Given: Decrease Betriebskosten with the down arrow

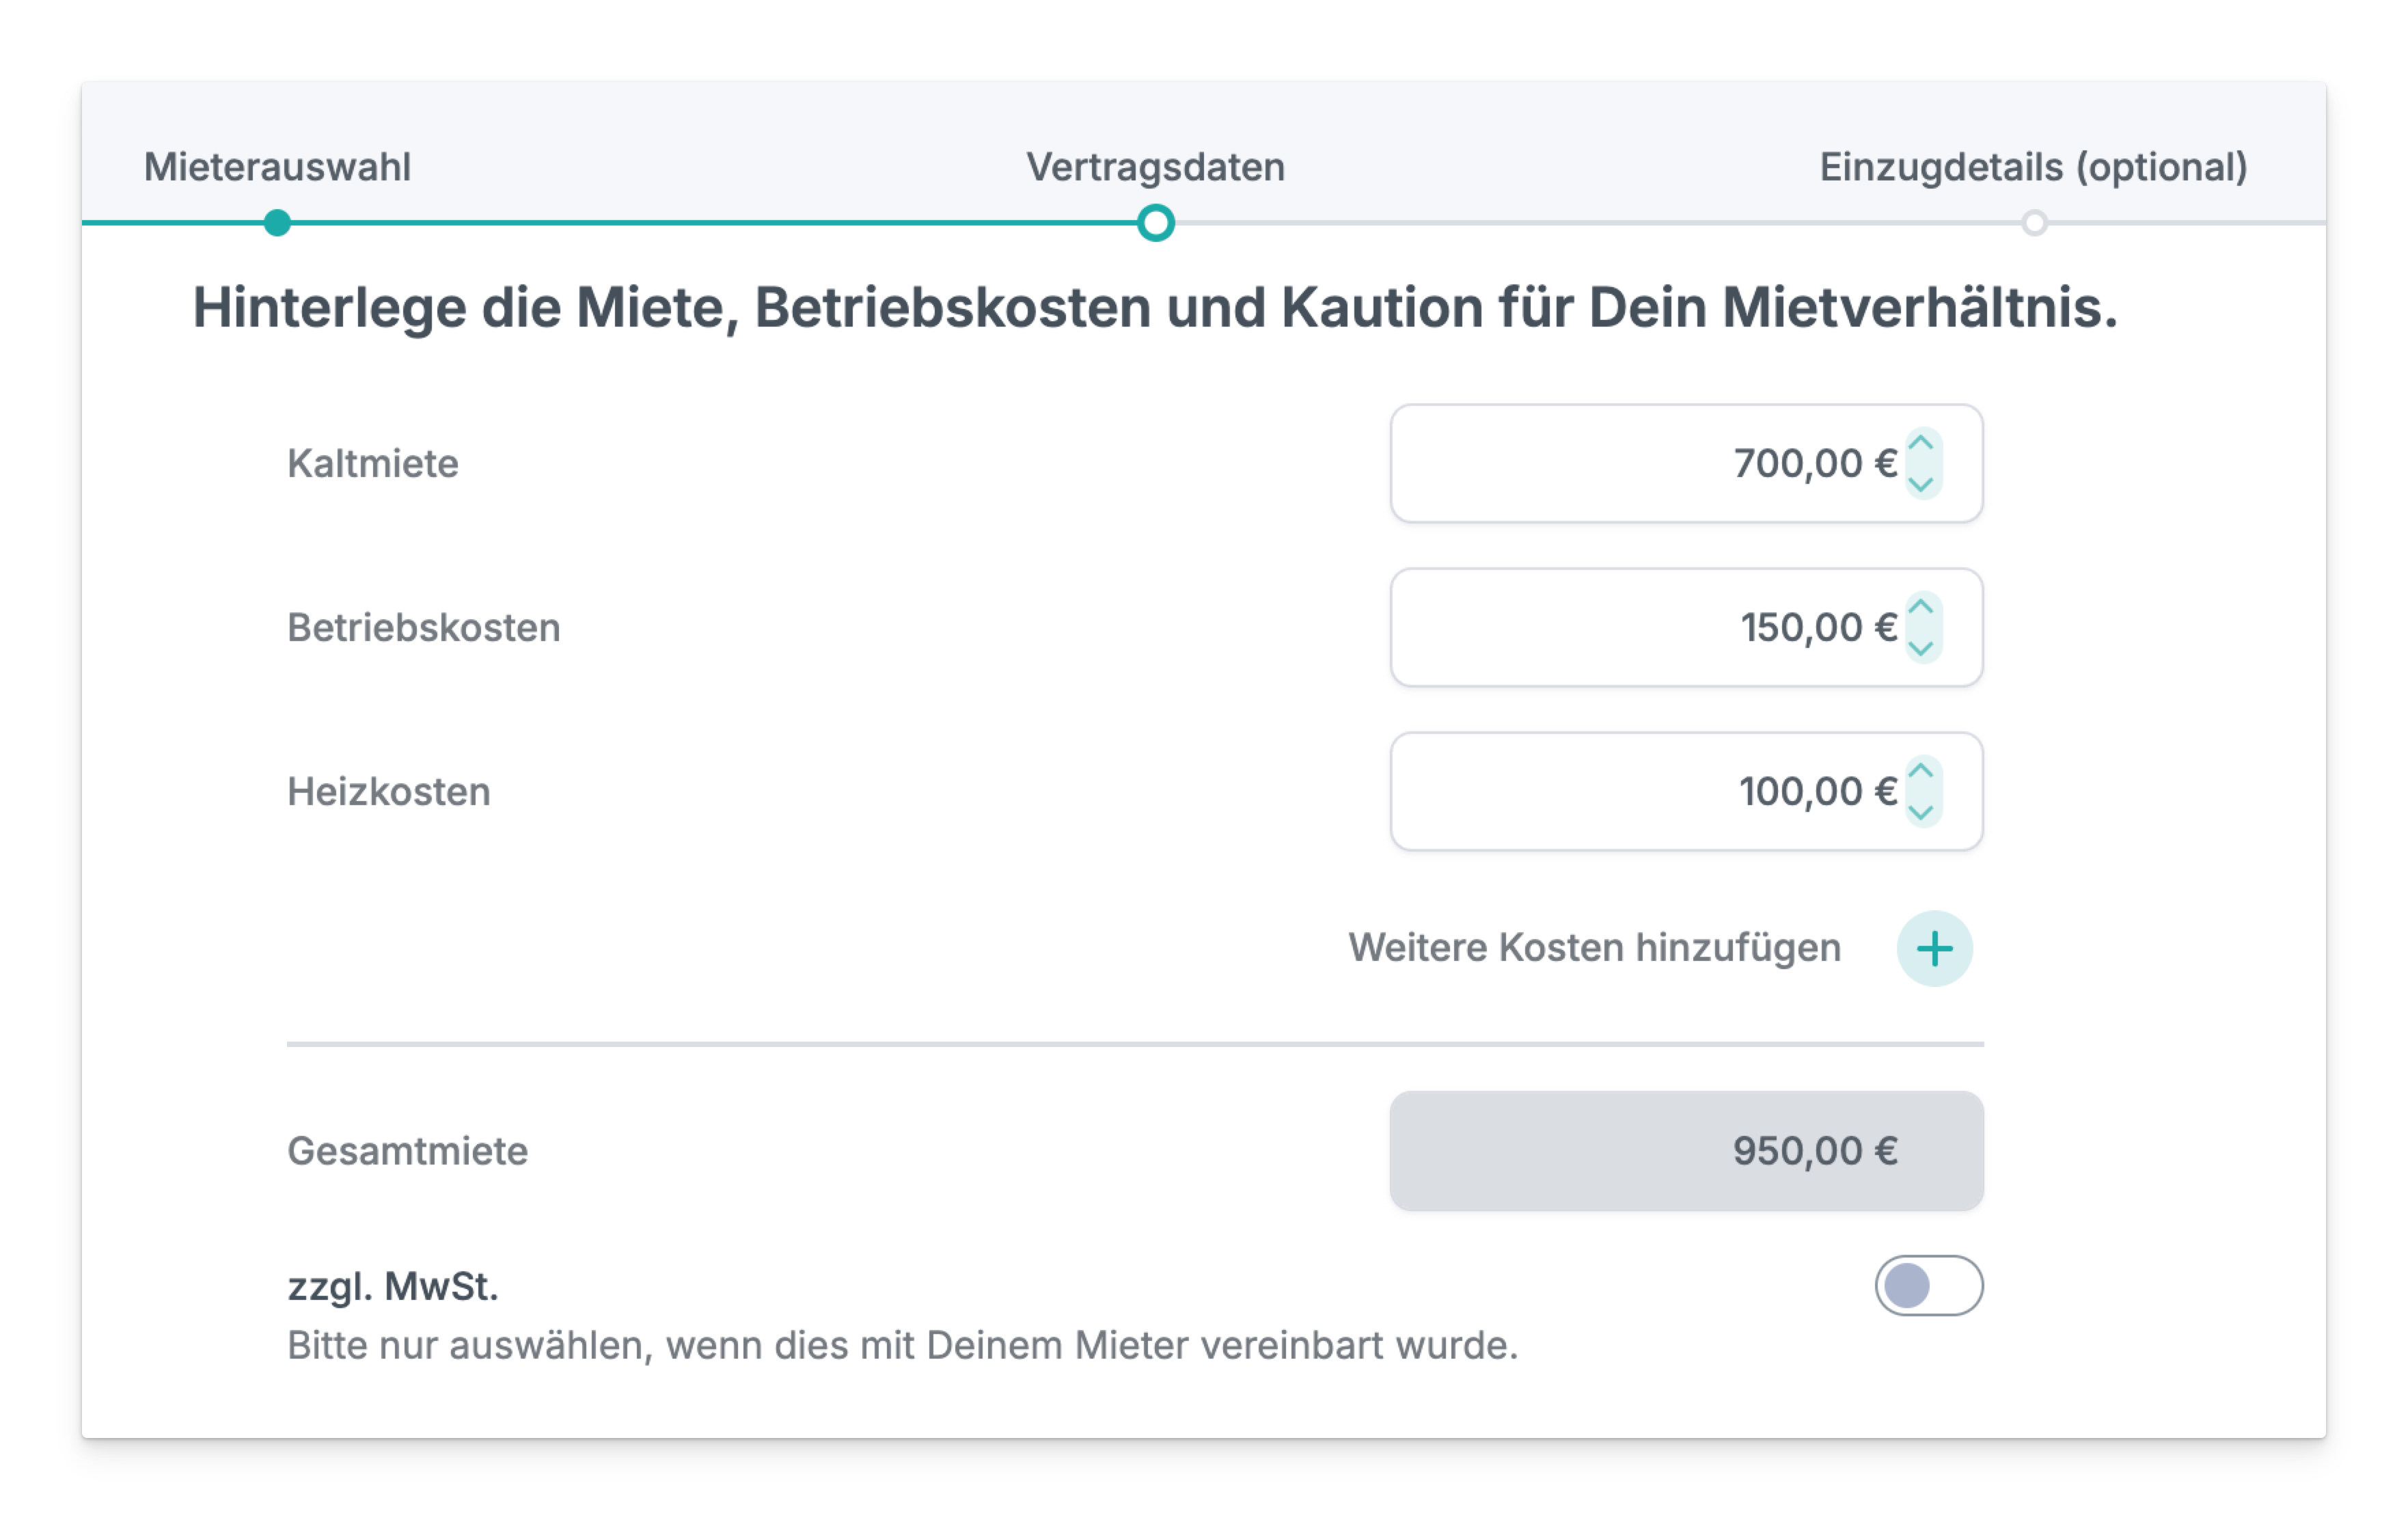Looking at the screenshot, I should (x=1921, y=648).
